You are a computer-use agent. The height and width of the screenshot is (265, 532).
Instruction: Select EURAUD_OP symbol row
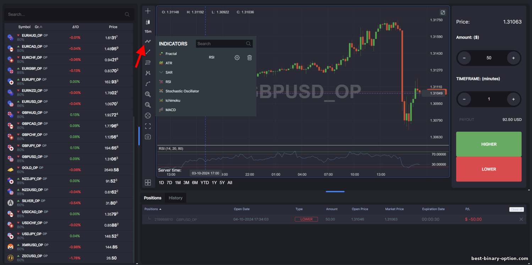[x=69, y=37]
